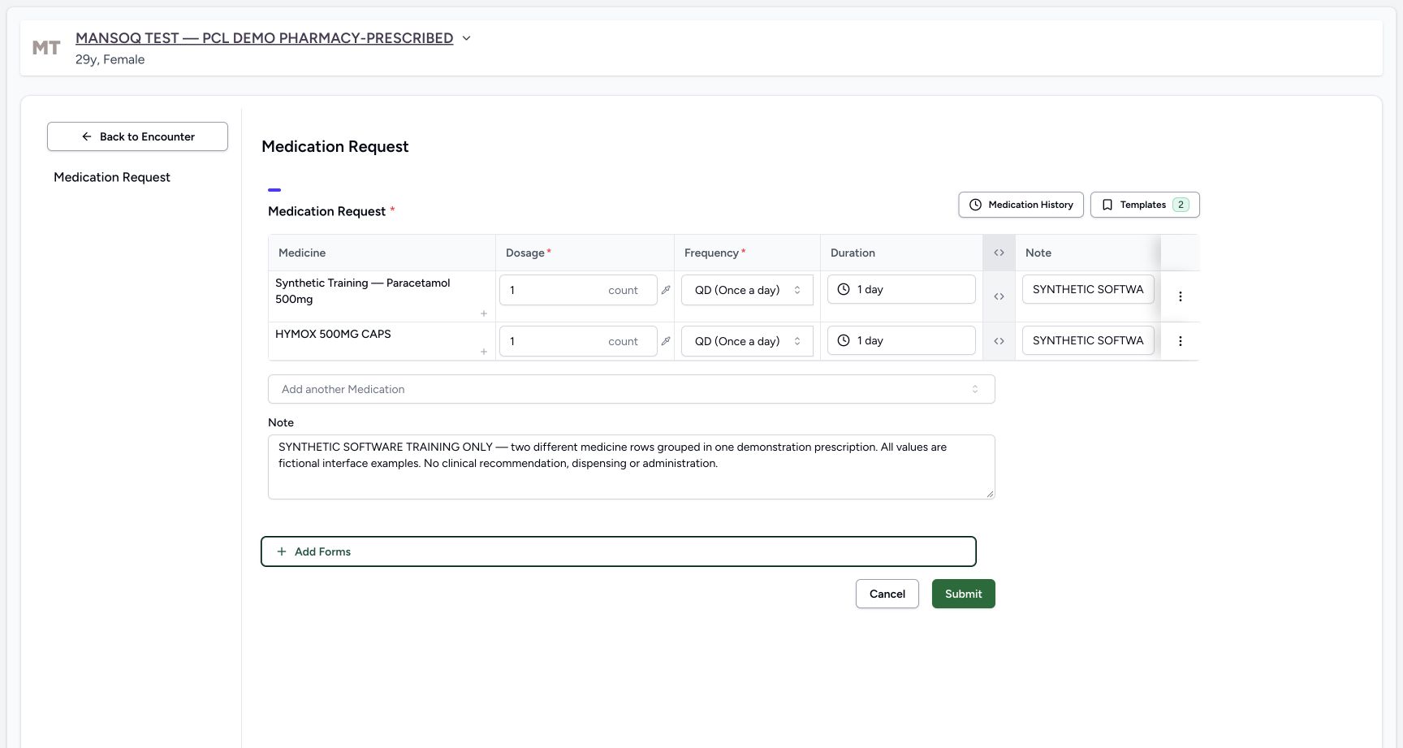This screenshot has height=748, width=1403.
Task: Edit the dosage field for Paracetamol
Action: pyautogui.click(x=578, y=290)
